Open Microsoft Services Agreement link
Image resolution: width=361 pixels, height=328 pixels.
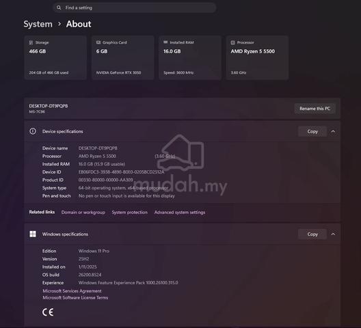click(x=72, y=290)
